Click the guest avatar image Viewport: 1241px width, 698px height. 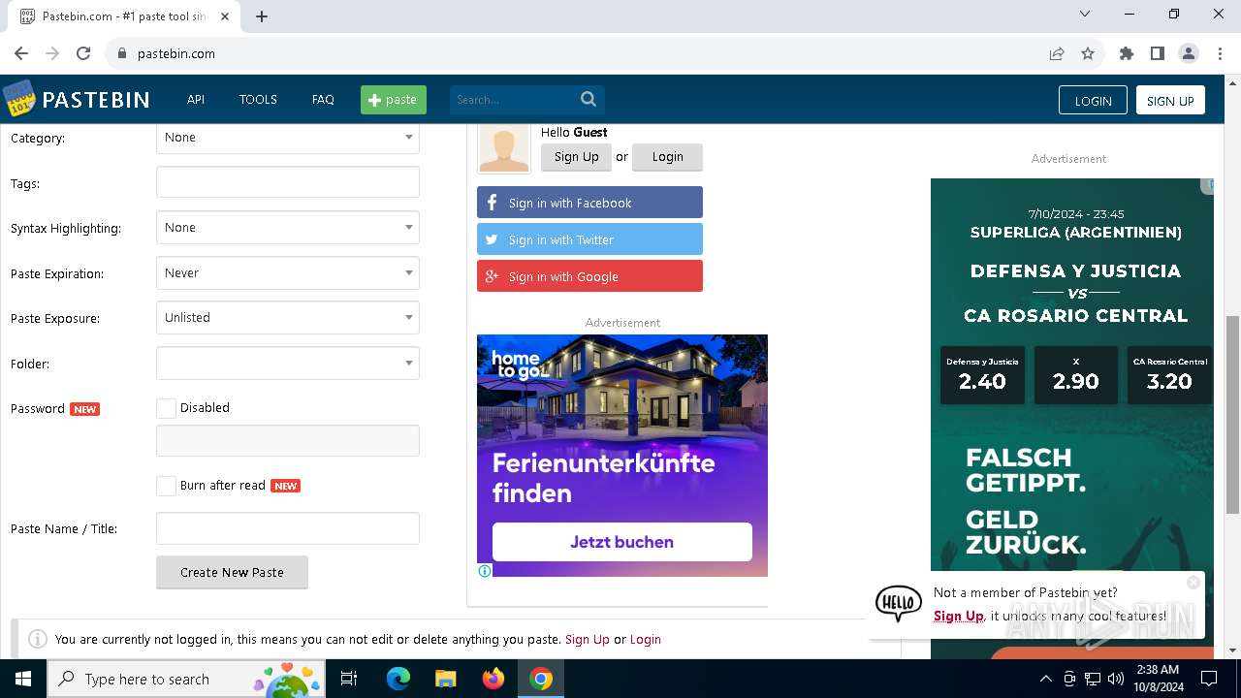click(x=504, y=149)
